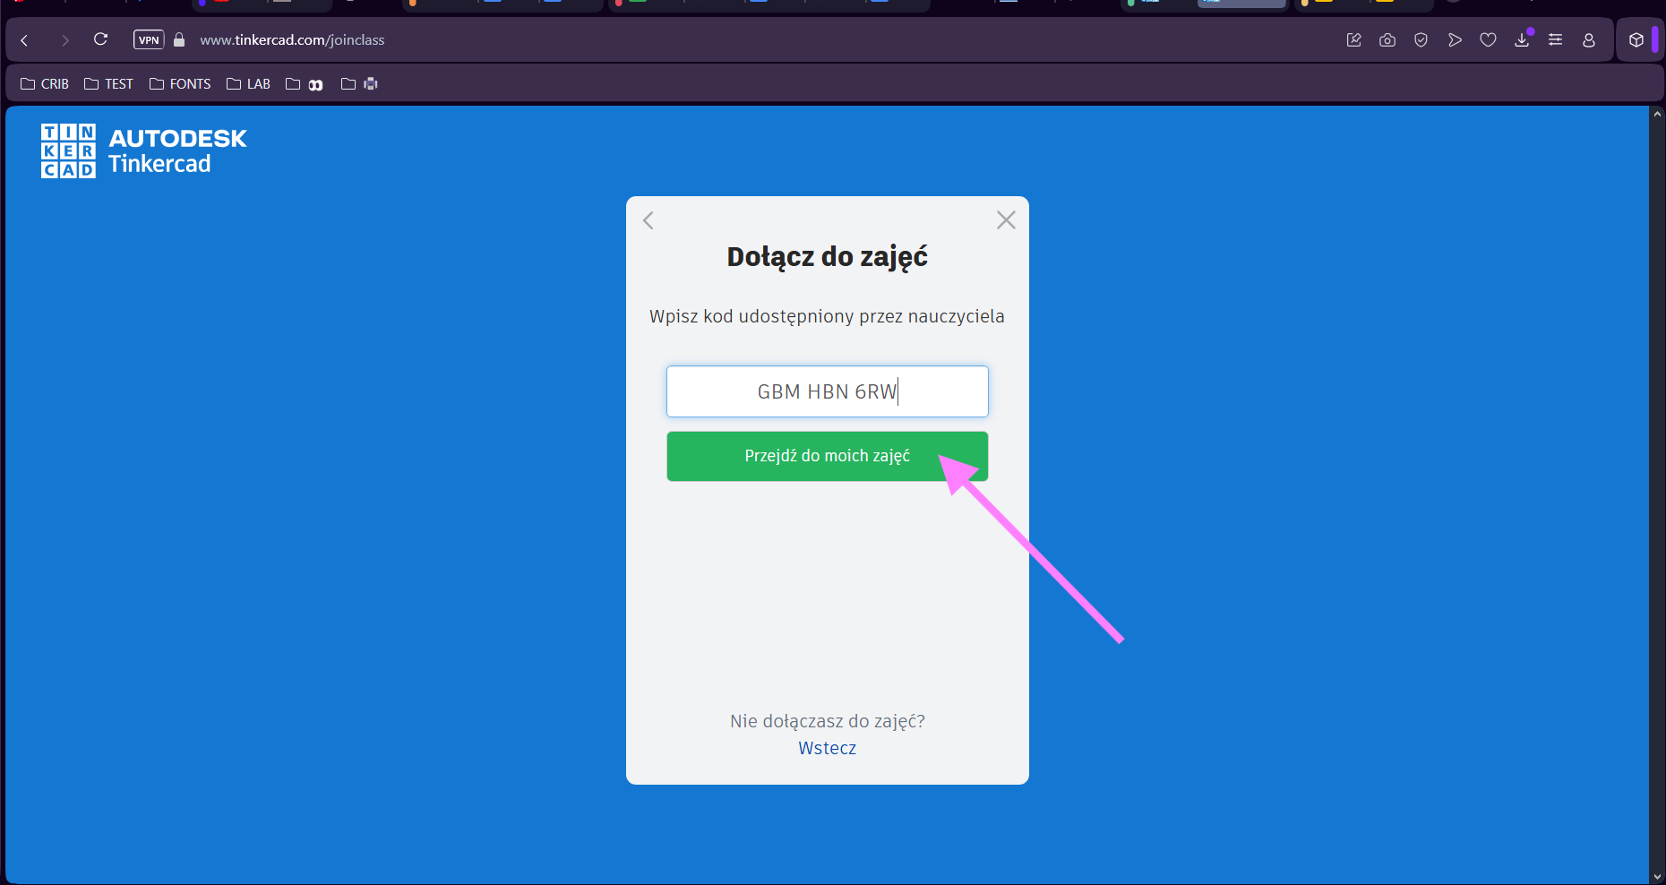Click the user profile icon
1666x885 pixels.
point(1589,40)
